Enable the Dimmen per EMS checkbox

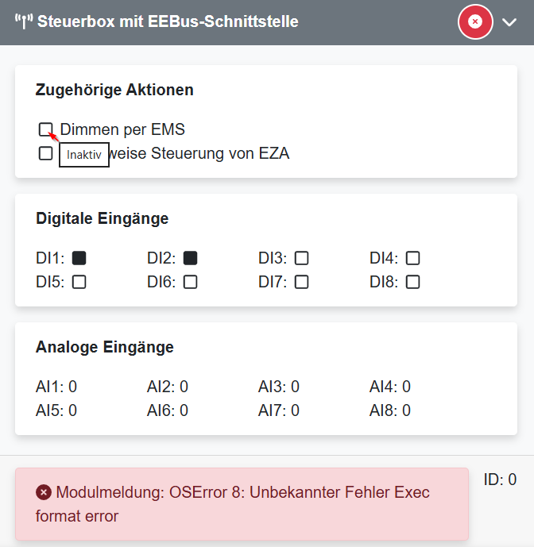45,129
